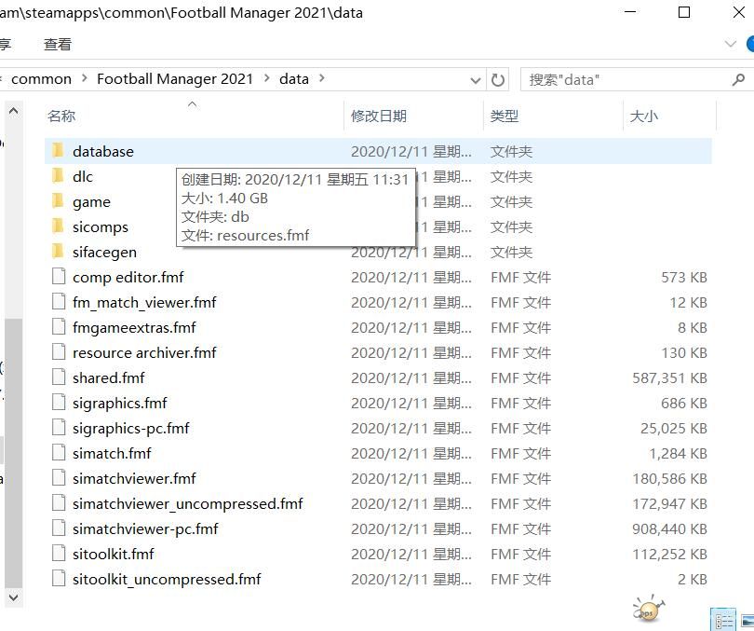This screenshot has height=631, width=754.
Task: Click the shared.fmf file name
Action: pyautogui.click(x=109, y=377)
